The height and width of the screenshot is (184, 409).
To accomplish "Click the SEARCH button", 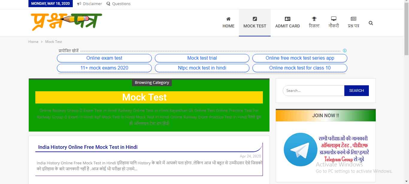I will coord(356,90).
